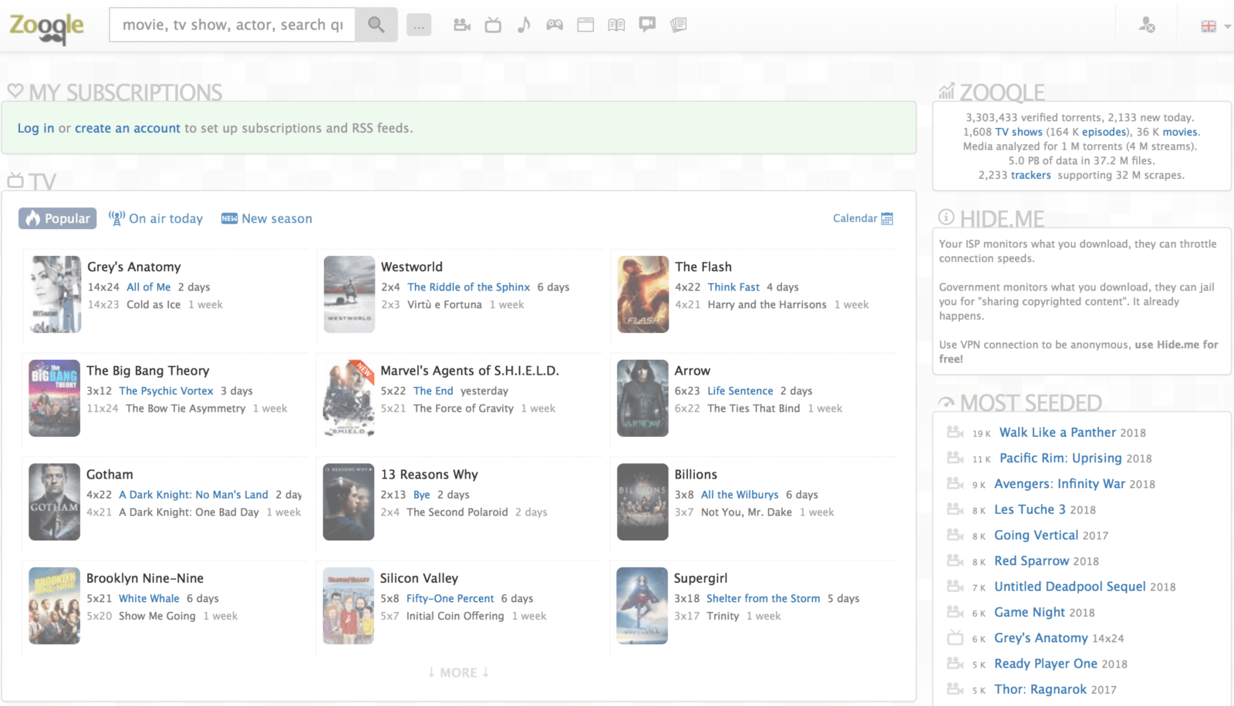
Task: Open Marvel's Agents of S.H.I.E.L.D. title
Action: pos(470,371)
